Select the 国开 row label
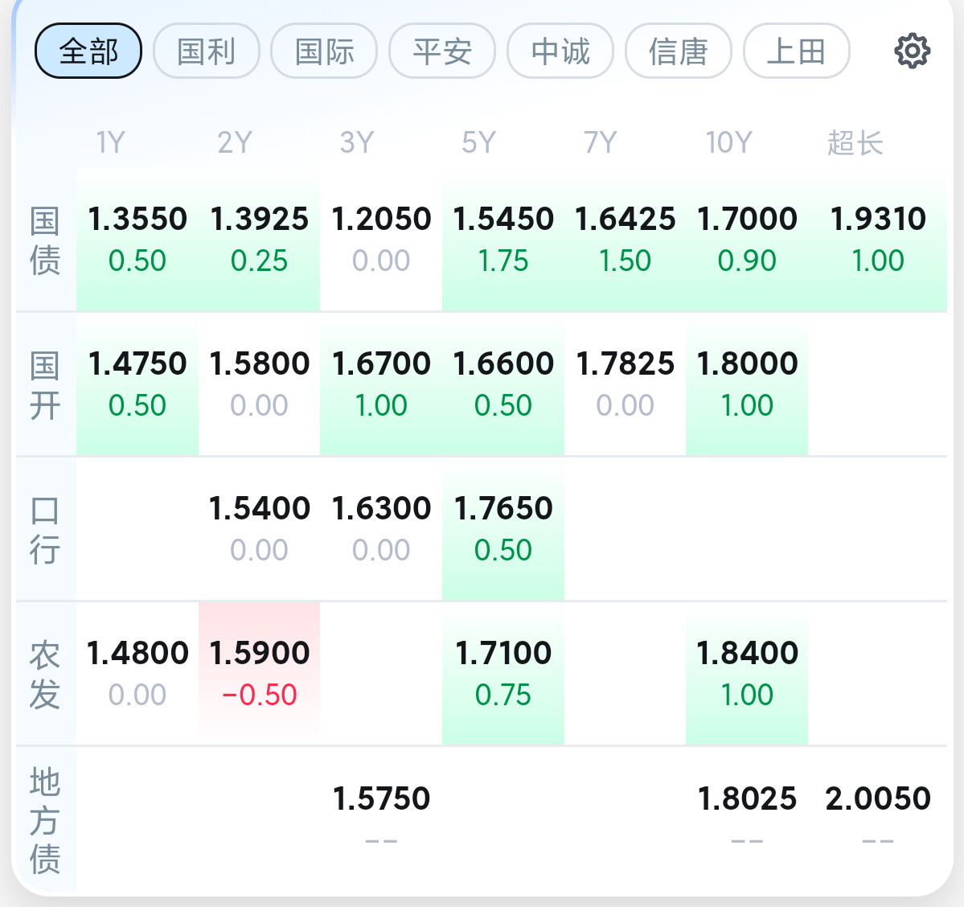The height and width of the screenshot is (907, 964). click(45, 385)
